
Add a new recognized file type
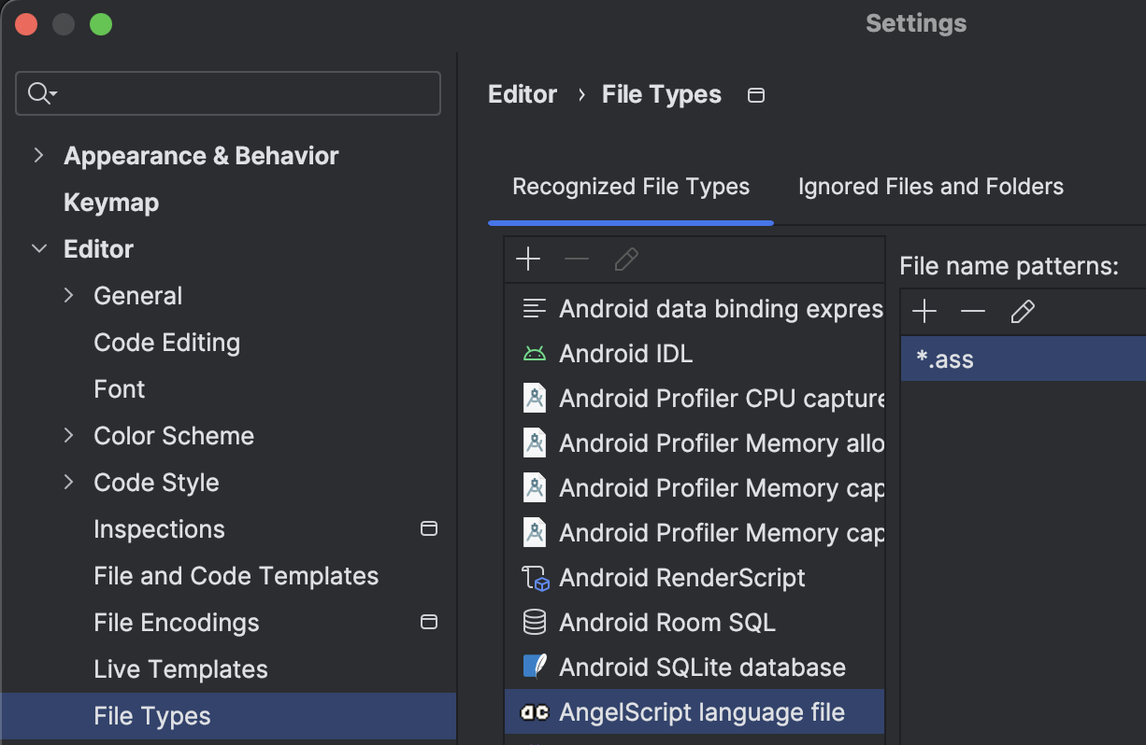528,260
